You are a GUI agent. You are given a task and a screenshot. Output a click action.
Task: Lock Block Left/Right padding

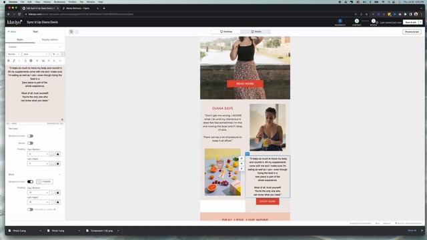58,202
